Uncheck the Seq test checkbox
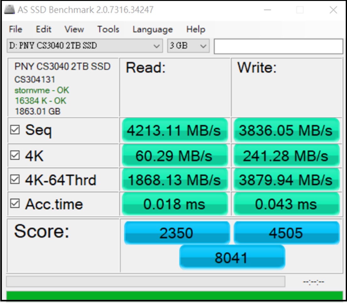The height and width of the screenshot is (303, 347). 15,130
